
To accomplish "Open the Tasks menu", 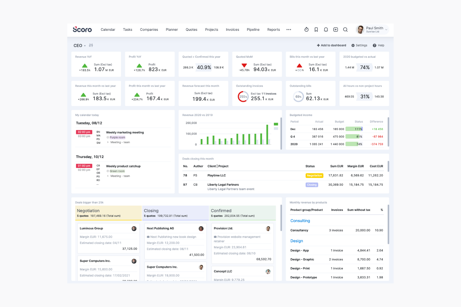I will coord(127,30).
